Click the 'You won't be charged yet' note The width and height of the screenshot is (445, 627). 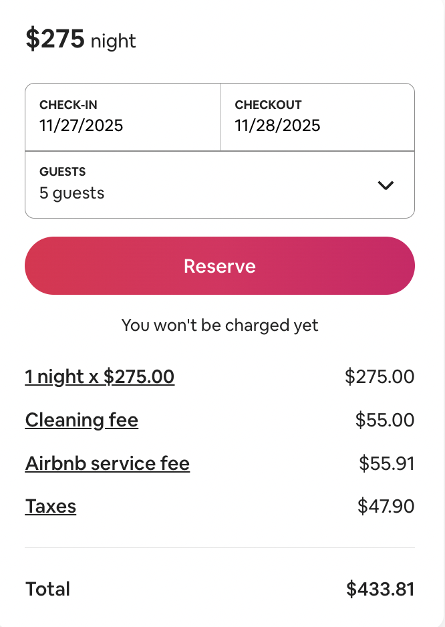220,326
